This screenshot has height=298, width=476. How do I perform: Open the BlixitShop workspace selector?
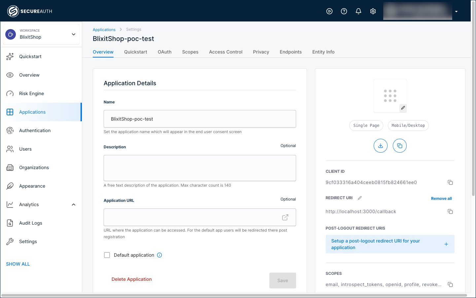point(41,34)
